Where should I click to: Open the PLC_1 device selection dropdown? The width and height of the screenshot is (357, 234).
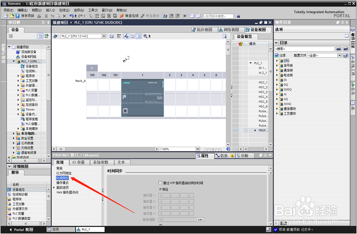(x=104, y=36)
